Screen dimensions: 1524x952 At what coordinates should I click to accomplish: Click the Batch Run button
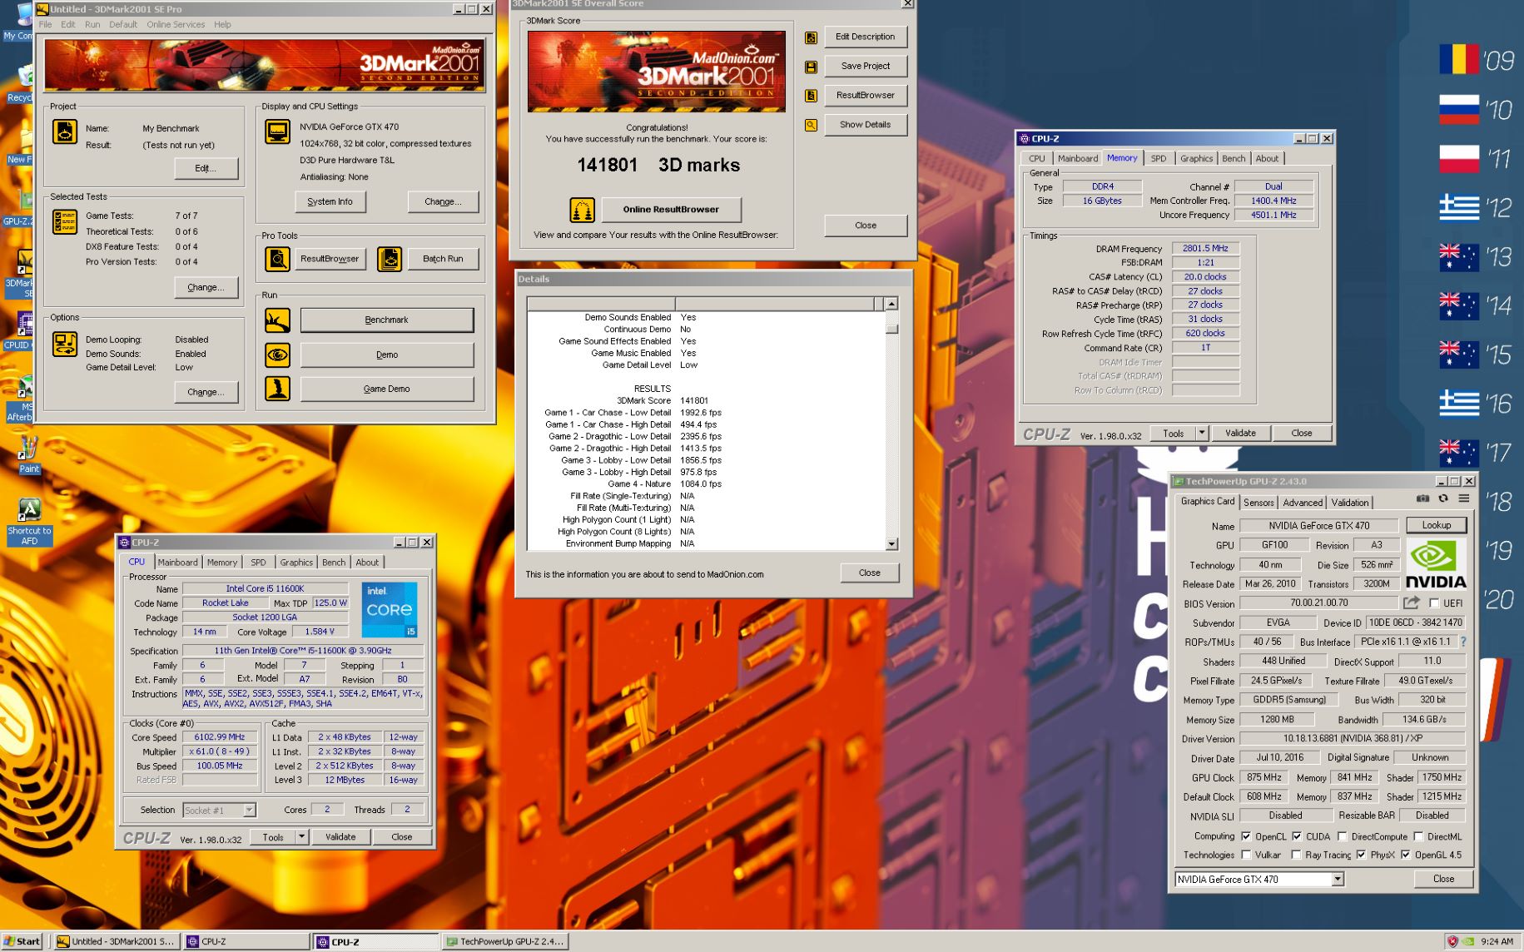coord(443,259)
